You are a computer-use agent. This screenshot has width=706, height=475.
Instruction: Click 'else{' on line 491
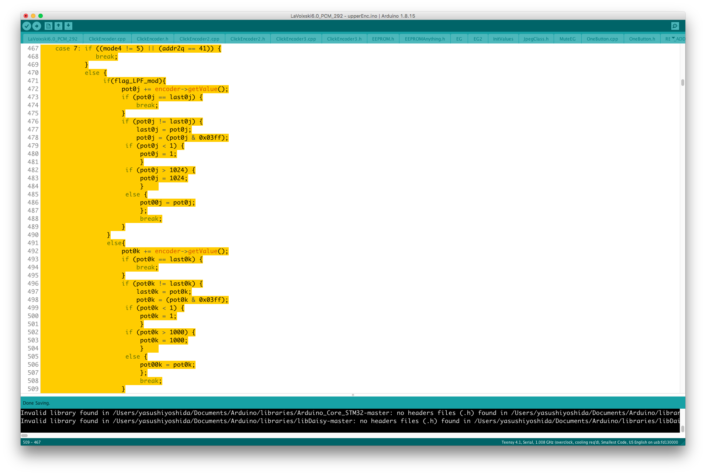[116, 243]
